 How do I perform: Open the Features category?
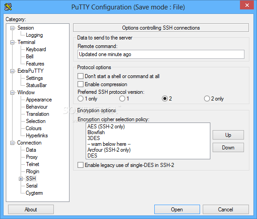(35, 64)
